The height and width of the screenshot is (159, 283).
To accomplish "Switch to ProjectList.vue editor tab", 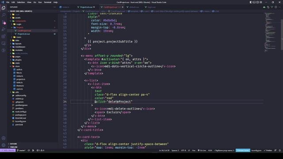I will [86, 7].
